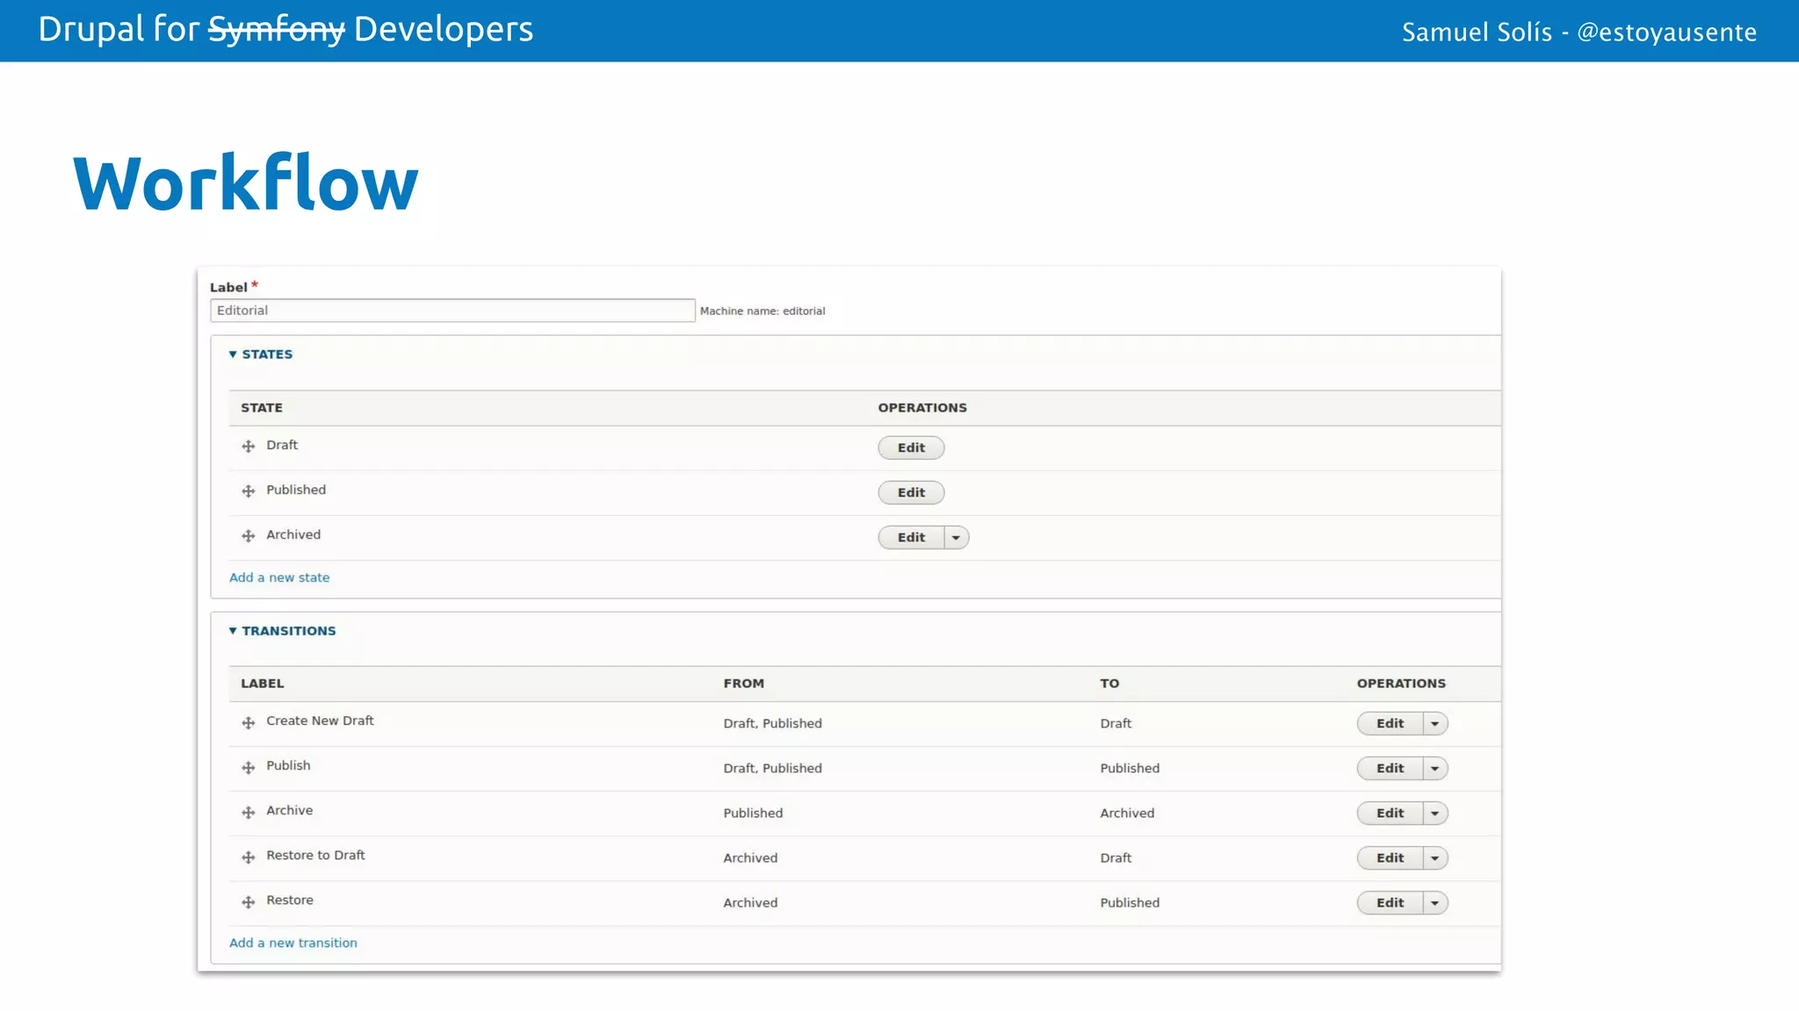Click the Draft state name
1799x1011 pixels.
pyautogui.click(x=282, y=445)
